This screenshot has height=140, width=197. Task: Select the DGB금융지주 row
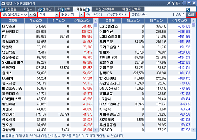[145, 88]
